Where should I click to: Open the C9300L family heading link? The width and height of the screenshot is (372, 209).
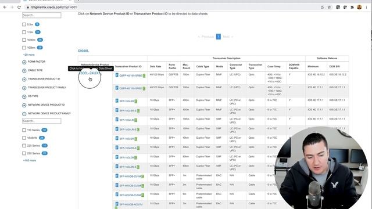[x=83, y=51]
